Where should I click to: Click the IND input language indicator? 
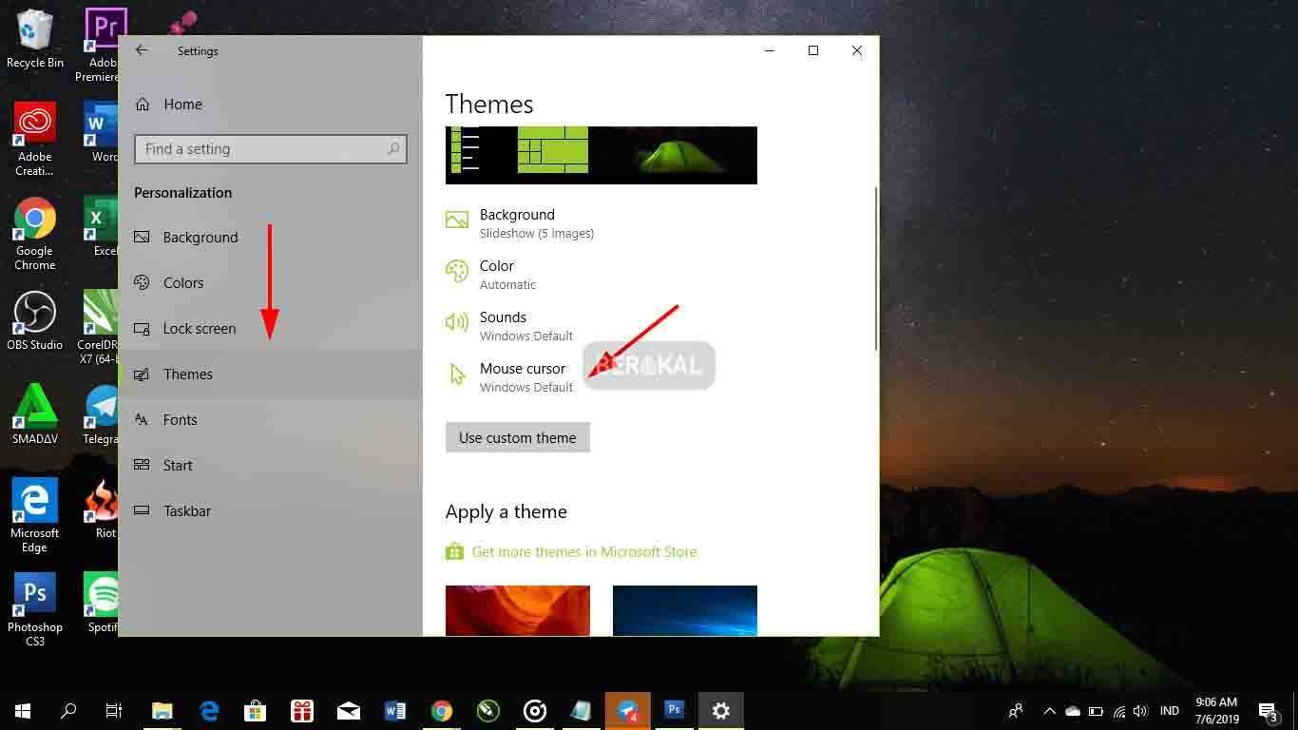click(x=1170, y=710)
